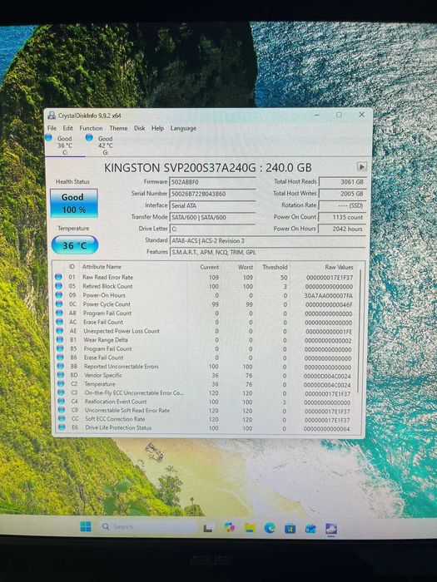Viewport: 437px width, 582px height.
Task: Click the taskbar Search box
Action: click(147, 526)
